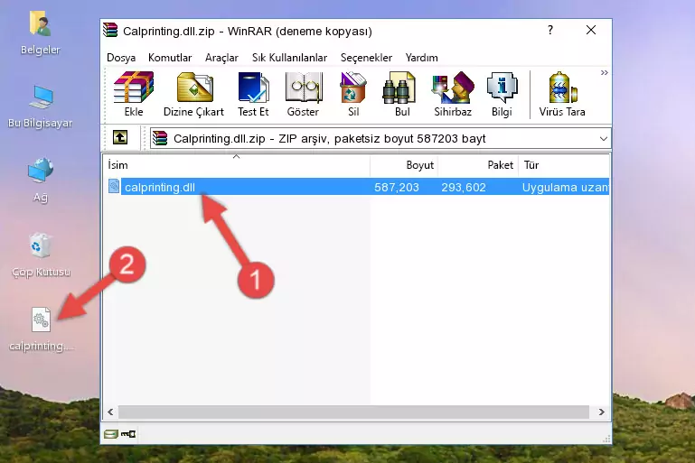Open the Sık Kullanılanlar menu
Screen dimensions: 695x463
[x=289, y=58]
